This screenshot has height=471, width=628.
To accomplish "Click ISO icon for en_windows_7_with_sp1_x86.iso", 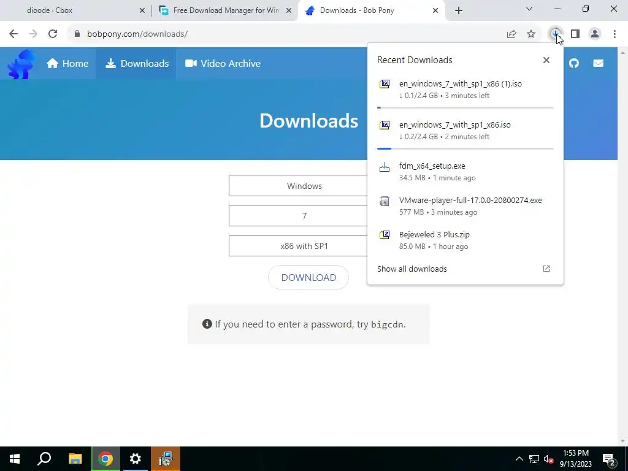I will [385, 125].
